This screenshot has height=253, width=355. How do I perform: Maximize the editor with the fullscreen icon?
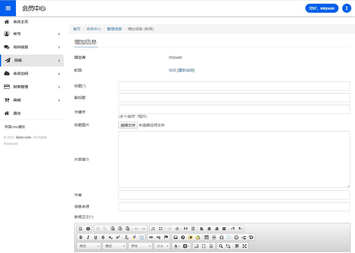tap(245, 246)
